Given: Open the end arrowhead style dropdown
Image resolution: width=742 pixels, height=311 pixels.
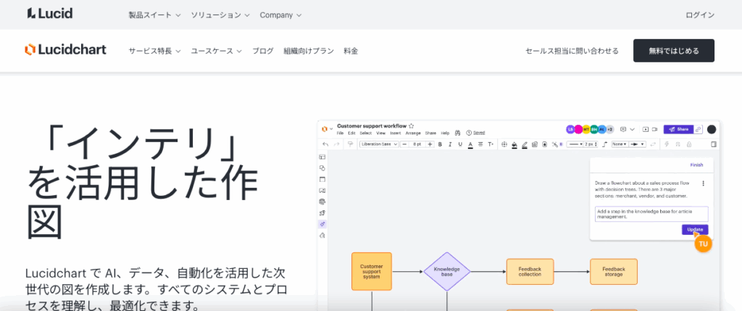Looking at the screenshot, I should (x=638, y=144).
